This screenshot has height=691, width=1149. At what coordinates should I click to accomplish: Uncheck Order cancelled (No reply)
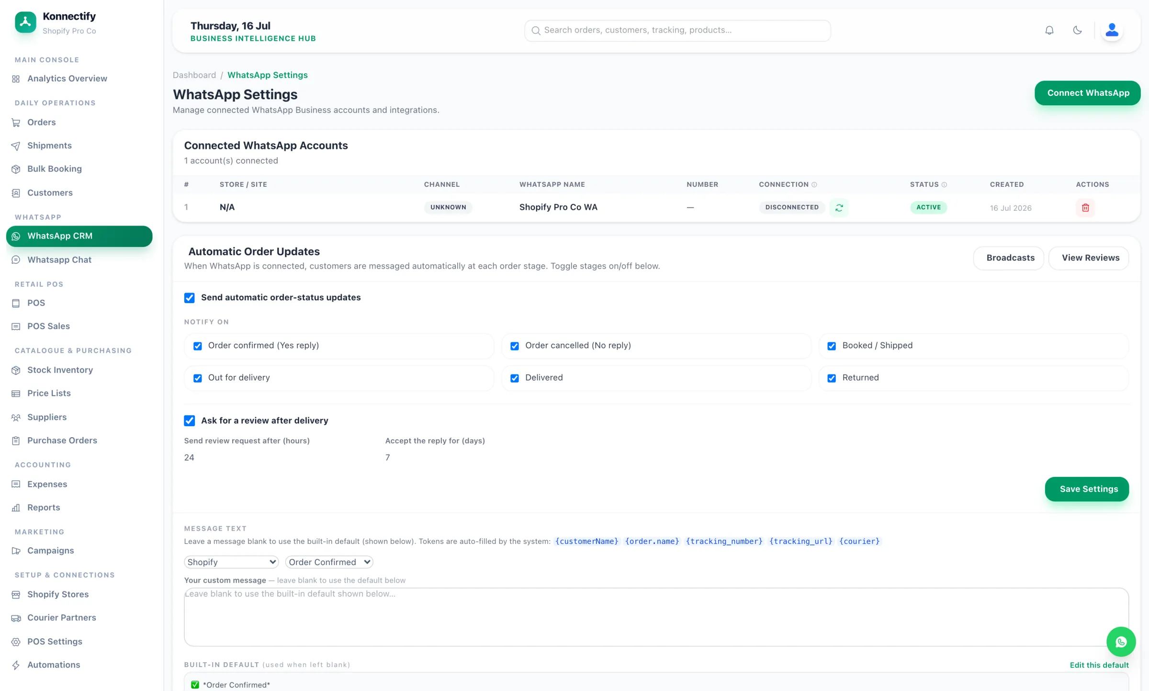(x=515, y=346)
